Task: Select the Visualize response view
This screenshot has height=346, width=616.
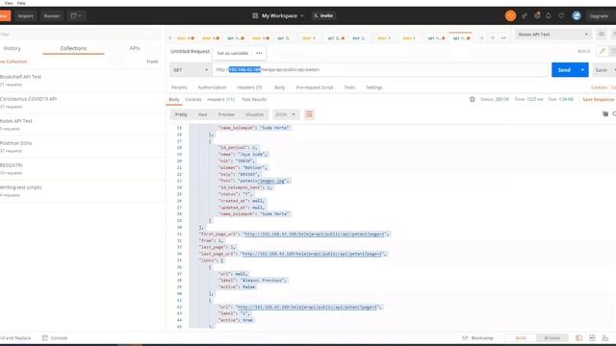Action: pyautogui.click(x=254, y=114)
